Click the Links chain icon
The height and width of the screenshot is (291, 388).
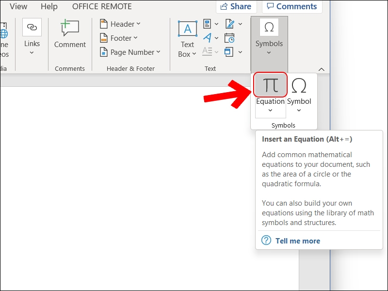32,27
